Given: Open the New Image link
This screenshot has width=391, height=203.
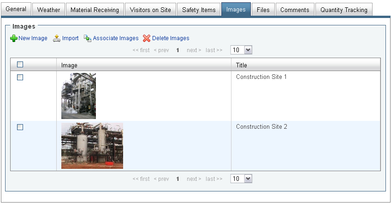Looking at the screenshot, I should pyautogui.click(x=33, y=38).
